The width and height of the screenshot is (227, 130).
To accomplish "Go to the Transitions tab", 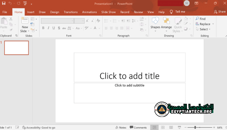I will pyautogui.click(x=71, y=12).
